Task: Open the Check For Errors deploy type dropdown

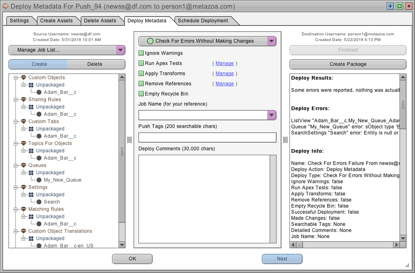Action: [207, 41]
